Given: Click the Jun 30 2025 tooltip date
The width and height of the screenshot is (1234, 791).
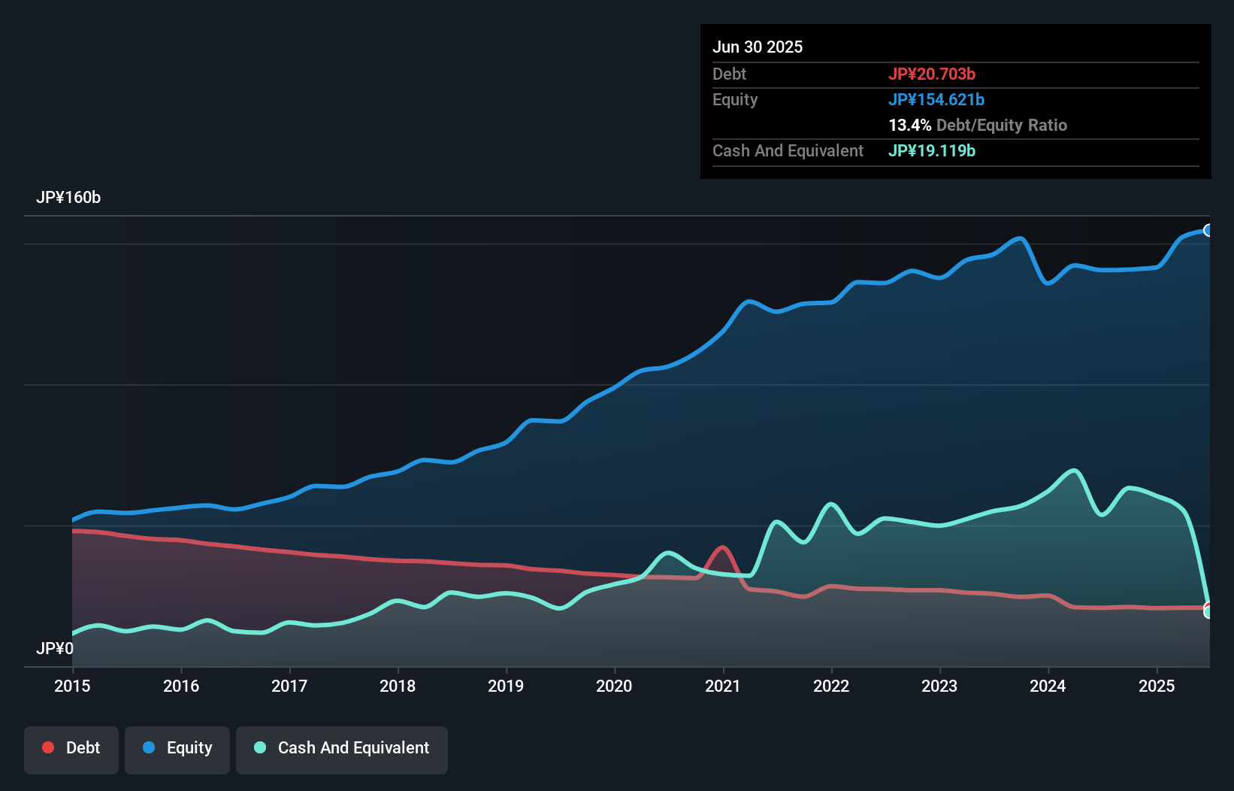Looking at the screenshot, I should tap(758, 47).
